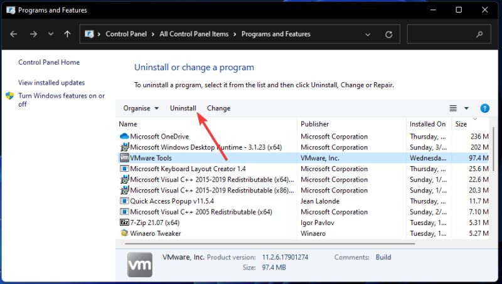Click Quick Access Popup program icon
Screen dimensions: 502x284
(124, 201)
